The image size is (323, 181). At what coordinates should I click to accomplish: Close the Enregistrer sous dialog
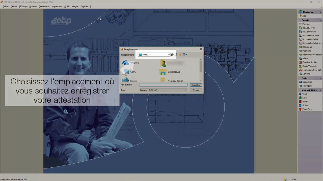pos(201,49)
